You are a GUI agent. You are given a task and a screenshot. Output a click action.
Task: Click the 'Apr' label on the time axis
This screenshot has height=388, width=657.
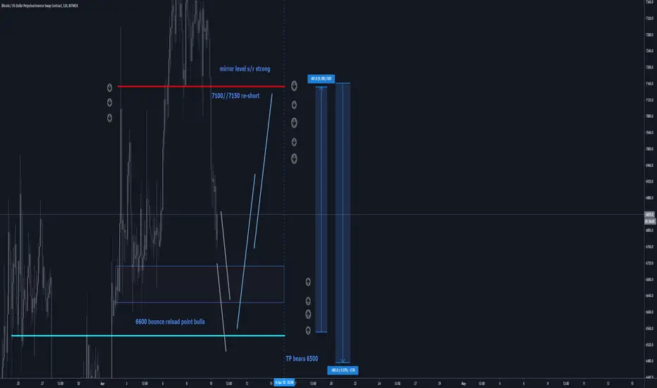(x=102, y=383)
